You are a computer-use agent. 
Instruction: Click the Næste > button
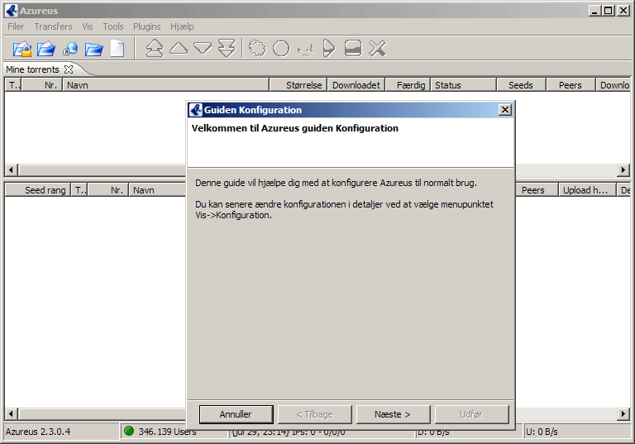(393, 414)
